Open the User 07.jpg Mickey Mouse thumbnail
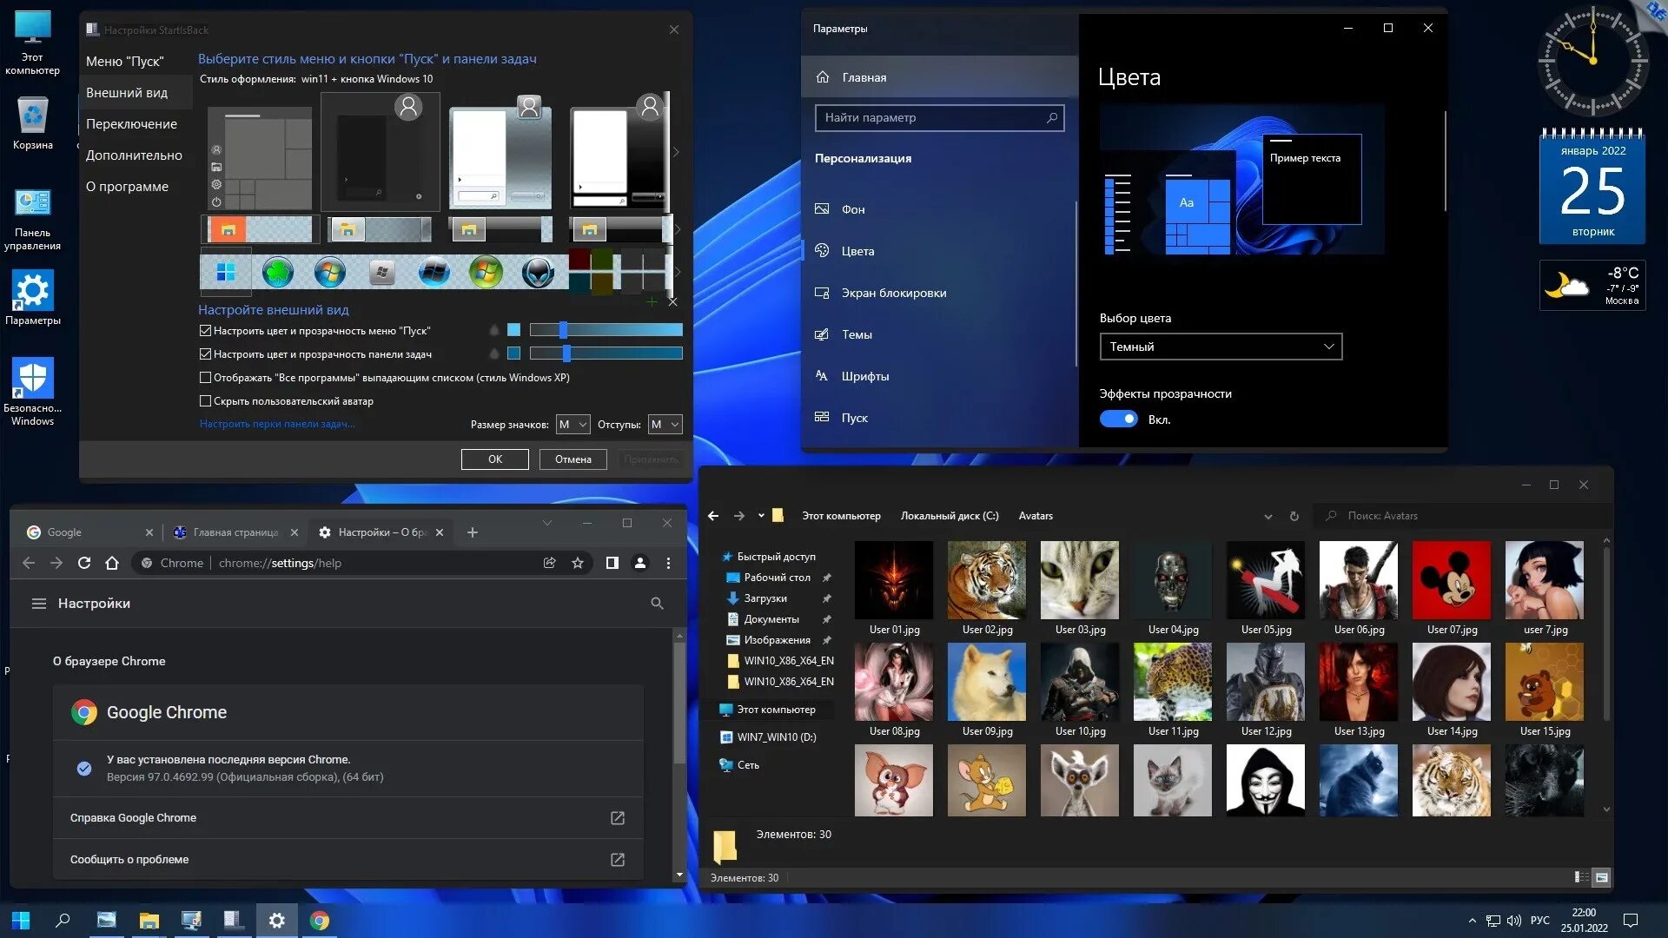This screenshot has width=1668, height=938. click(1451, 580)
